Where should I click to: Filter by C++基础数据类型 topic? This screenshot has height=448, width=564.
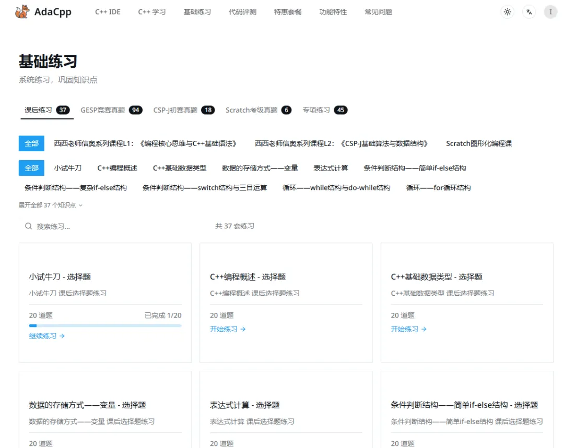pos(180,168)
